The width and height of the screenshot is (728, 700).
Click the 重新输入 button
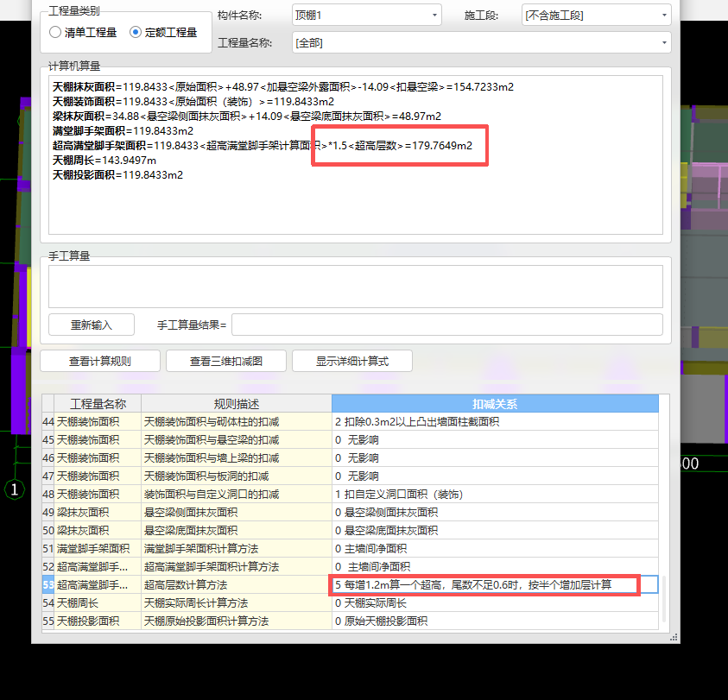[x=91, y=325]
